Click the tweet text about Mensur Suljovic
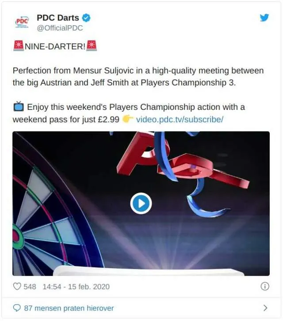 (x=138, y=77)
